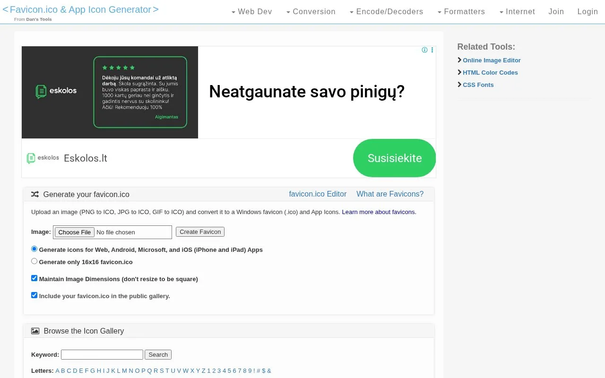
Task: Browse gallery icons by symbol $
Action: tap(264, 371)
